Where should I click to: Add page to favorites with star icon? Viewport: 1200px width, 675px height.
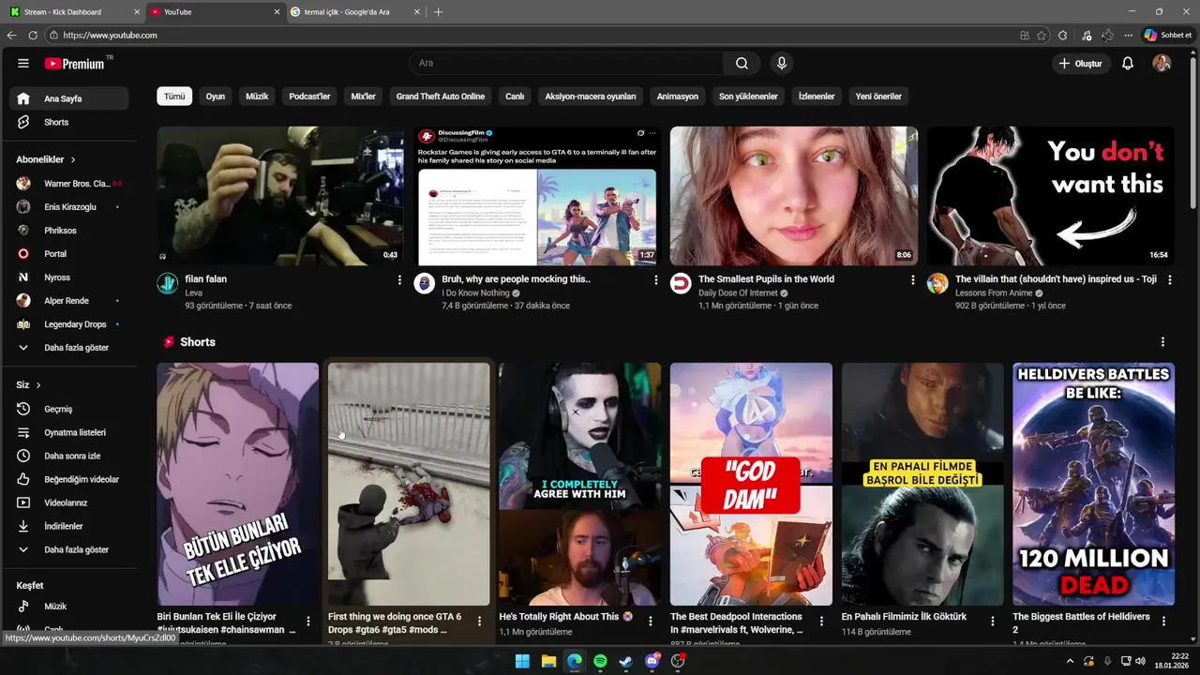click(x=1042, y=35)
